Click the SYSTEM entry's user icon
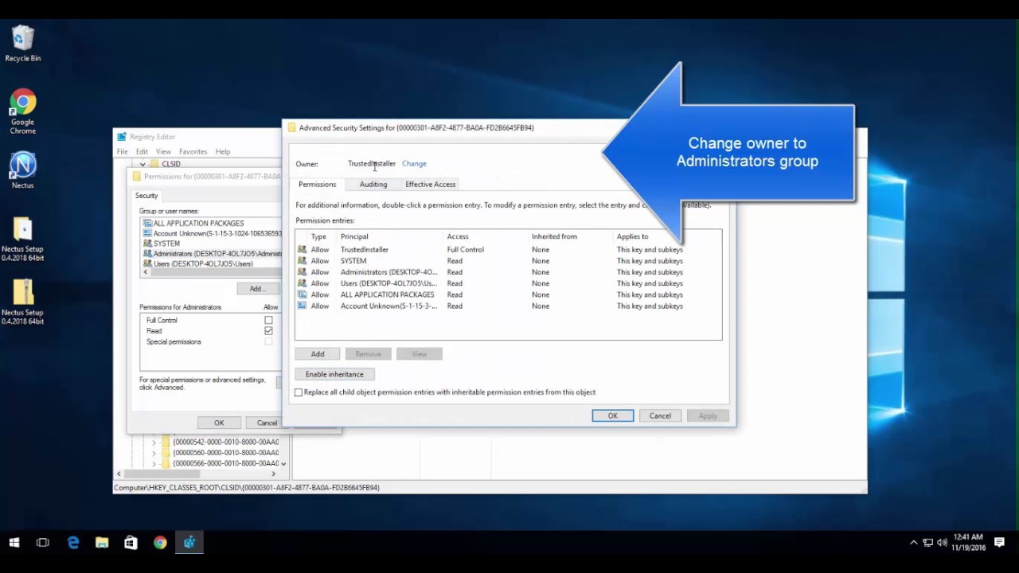Image resolution: width=1019 pixels, height=573 pixels. pos(302,260)
